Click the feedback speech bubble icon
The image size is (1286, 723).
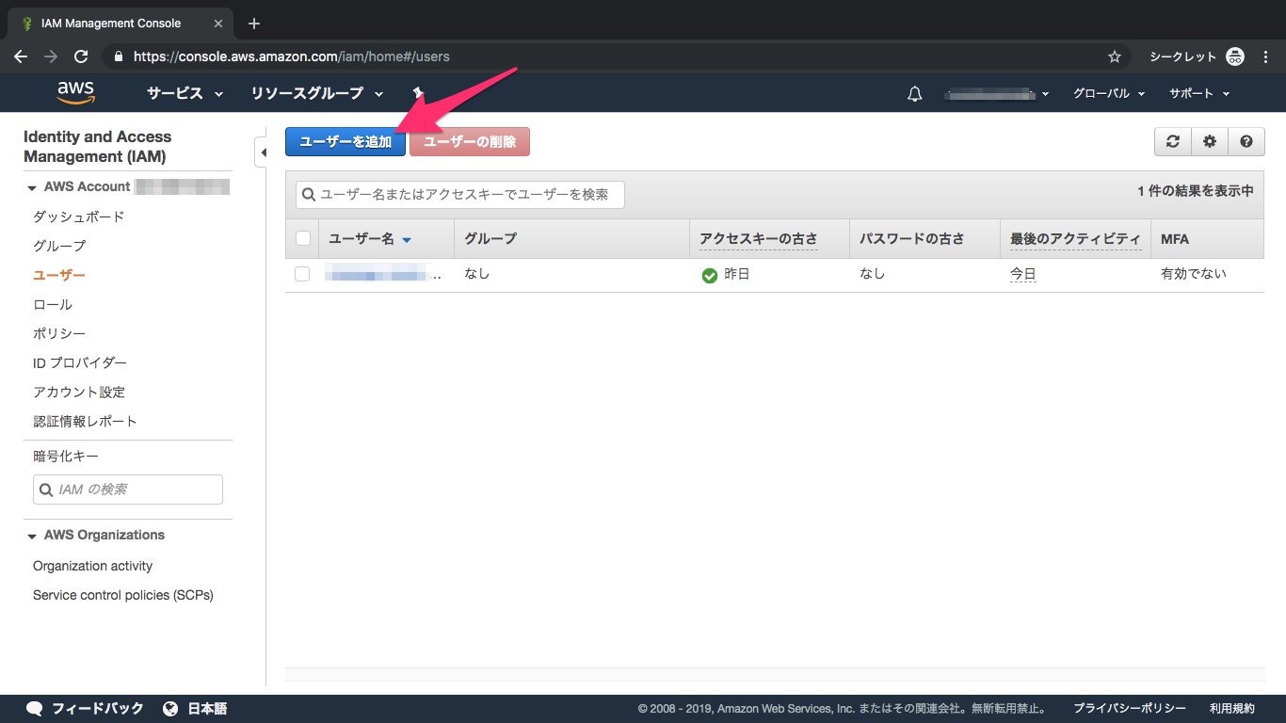[x=35, y=709]
